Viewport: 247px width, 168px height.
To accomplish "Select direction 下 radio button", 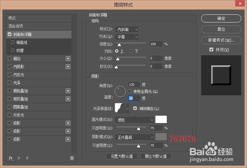I will pos(131,51).
